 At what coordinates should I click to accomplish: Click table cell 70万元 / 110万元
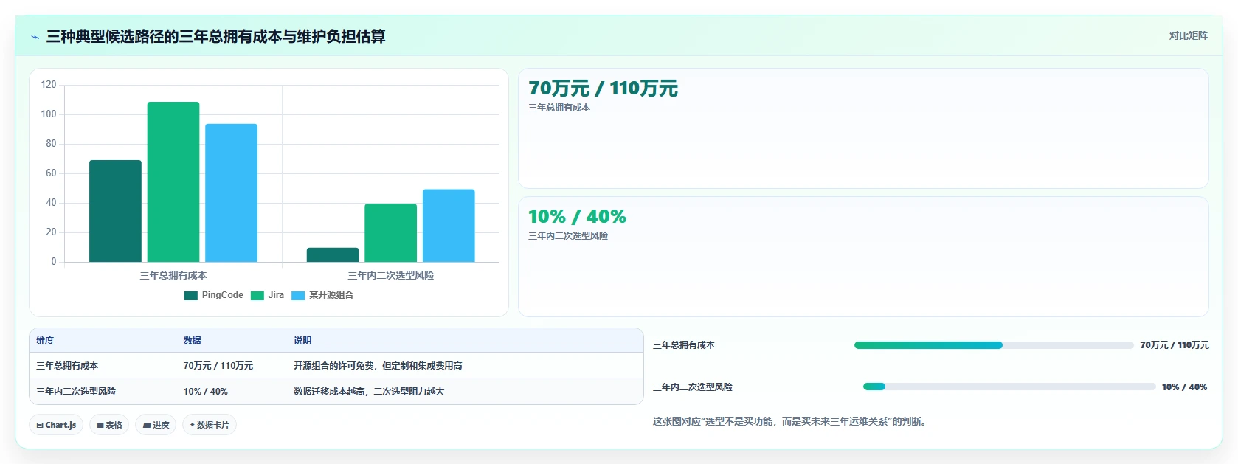[x=218, y=366]
